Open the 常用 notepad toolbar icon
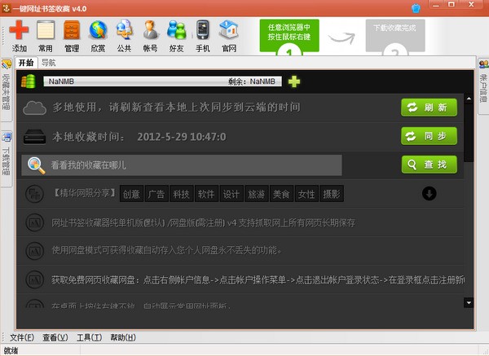489x356 pixels. (46, 30)
